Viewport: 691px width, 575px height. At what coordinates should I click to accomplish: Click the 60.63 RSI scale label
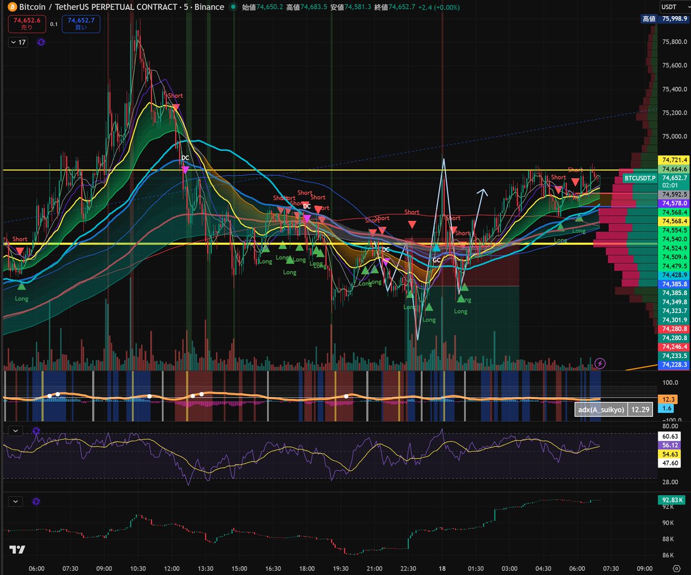(670, 436)
